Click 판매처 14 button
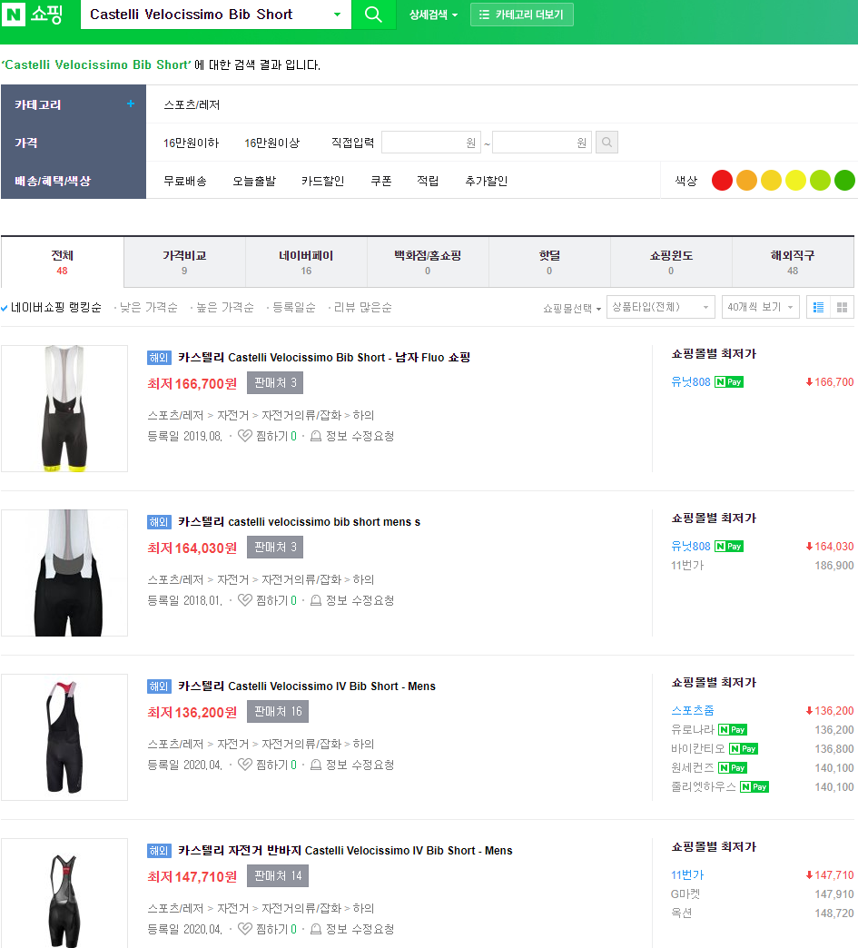 point(278,876)
